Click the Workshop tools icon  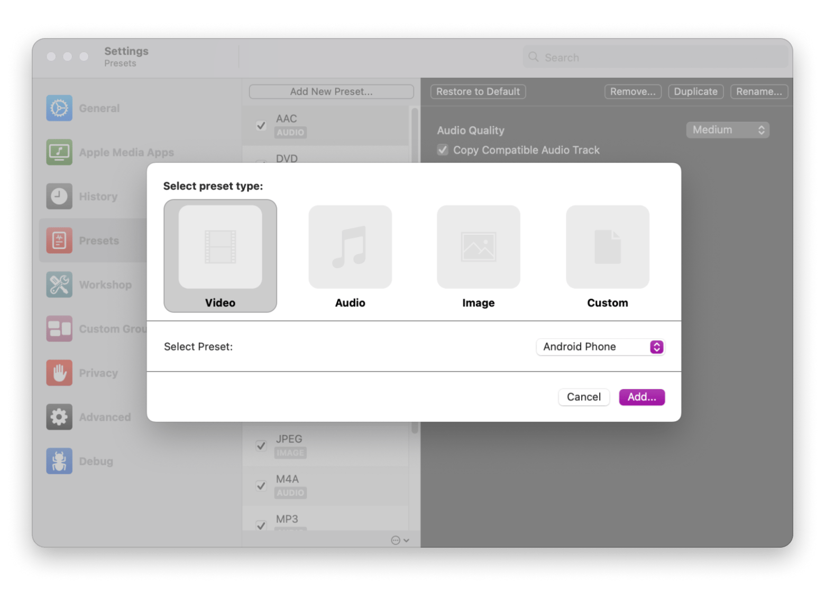(59, 284)
